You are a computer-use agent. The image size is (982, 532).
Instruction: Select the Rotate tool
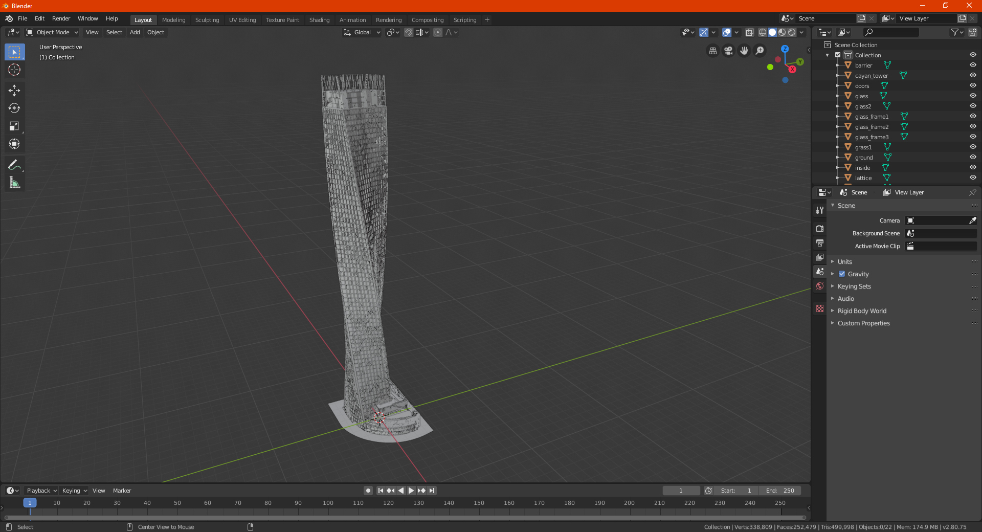pyautogui.click(x=14, y=108)
